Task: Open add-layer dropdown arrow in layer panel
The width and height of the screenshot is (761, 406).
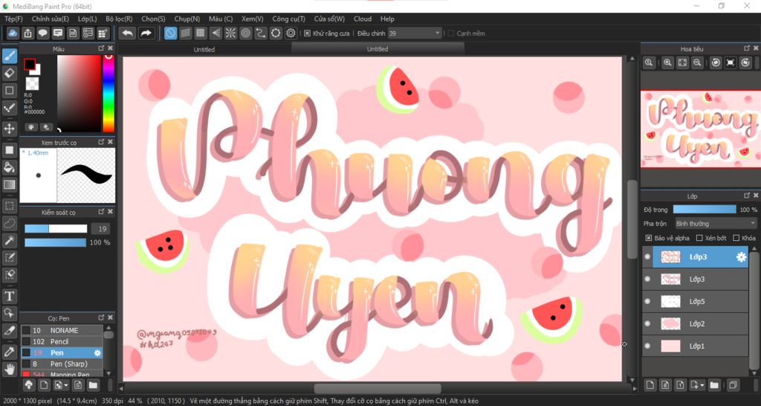Action: click(x=702, y=385)
